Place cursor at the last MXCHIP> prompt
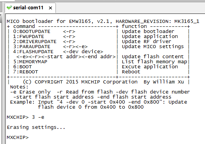The image size is (205, 144). (17, 137)
